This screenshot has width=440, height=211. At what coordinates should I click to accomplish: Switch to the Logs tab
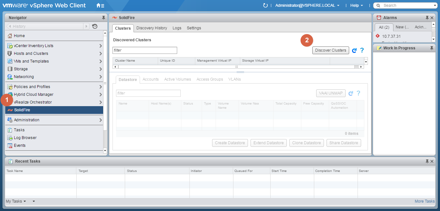click(177, 28)
